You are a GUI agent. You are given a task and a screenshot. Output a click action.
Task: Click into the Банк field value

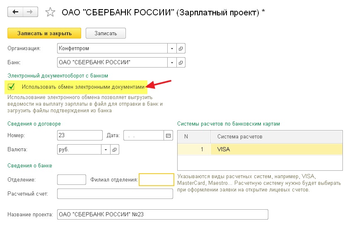click(x=112, y=63)
